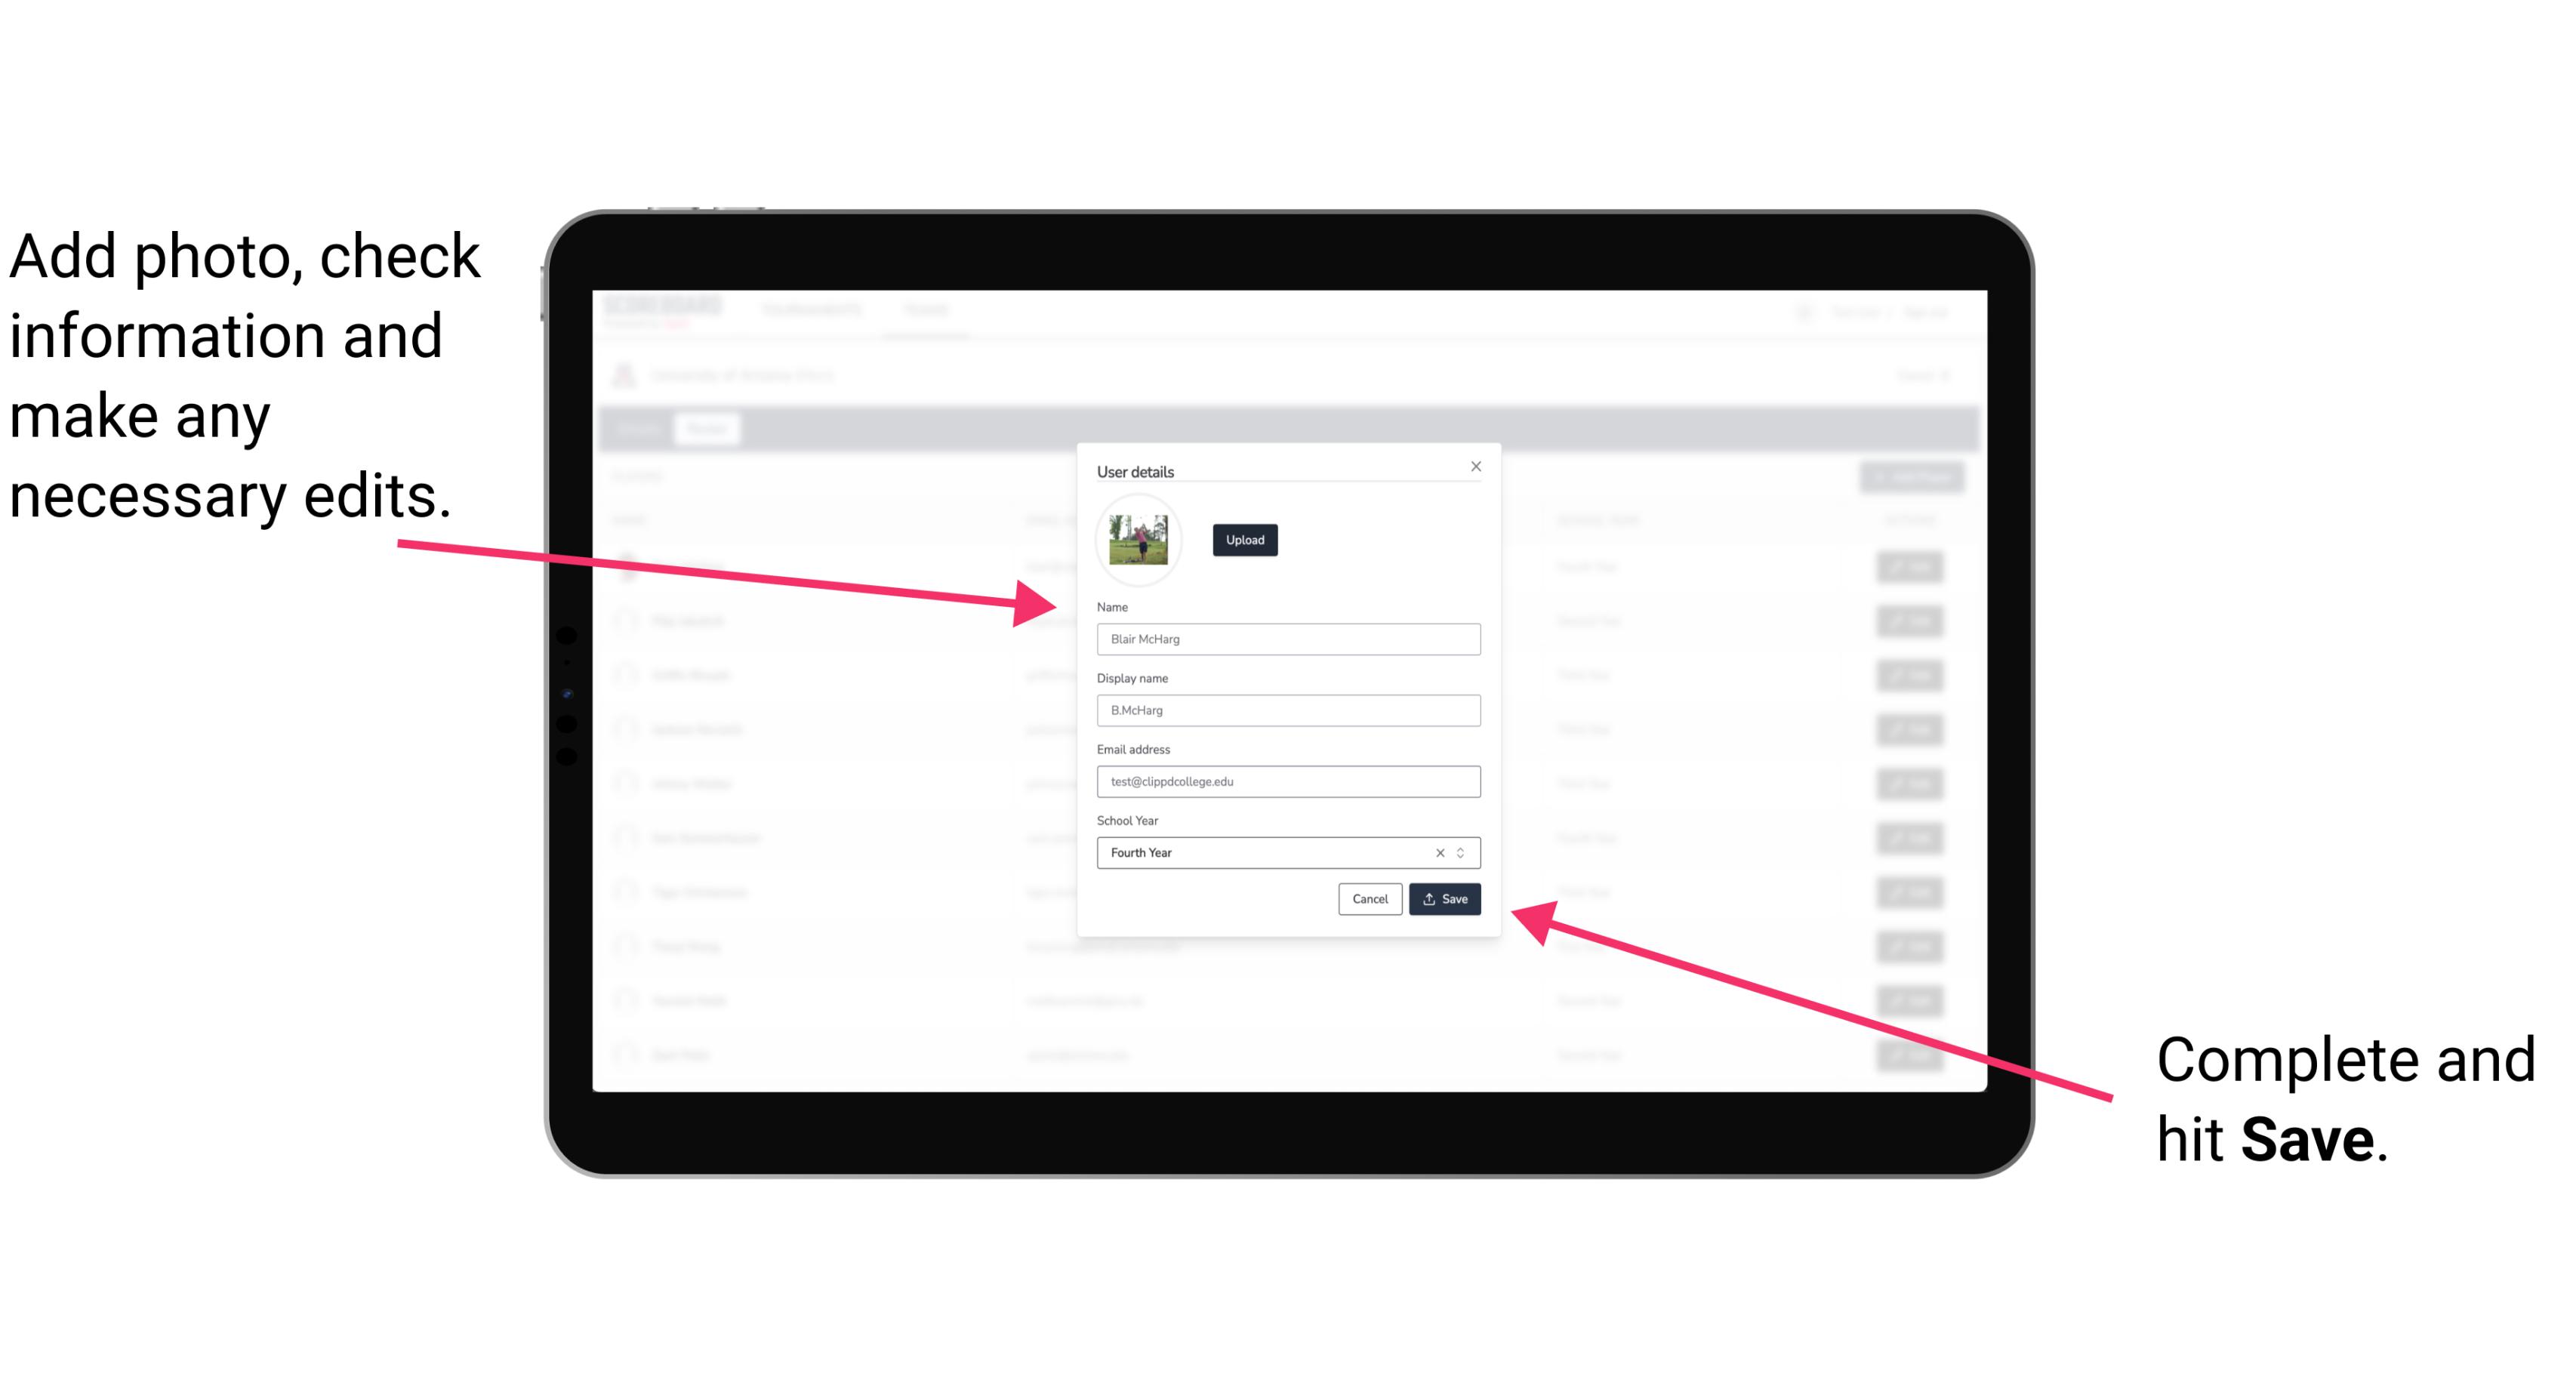Screen dimensions: 2576x1386
Task: Select the User details dialog tab
Action: 1135,470
